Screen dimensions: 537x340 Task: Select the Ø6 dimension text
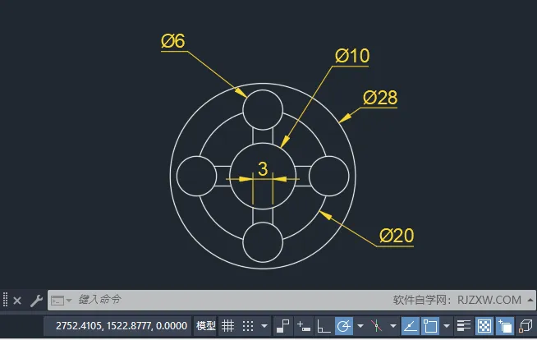tap(173, 41)
